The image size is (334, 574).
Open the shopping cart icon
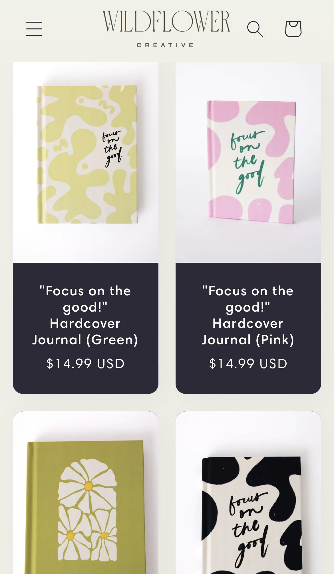tap(293, 29)
